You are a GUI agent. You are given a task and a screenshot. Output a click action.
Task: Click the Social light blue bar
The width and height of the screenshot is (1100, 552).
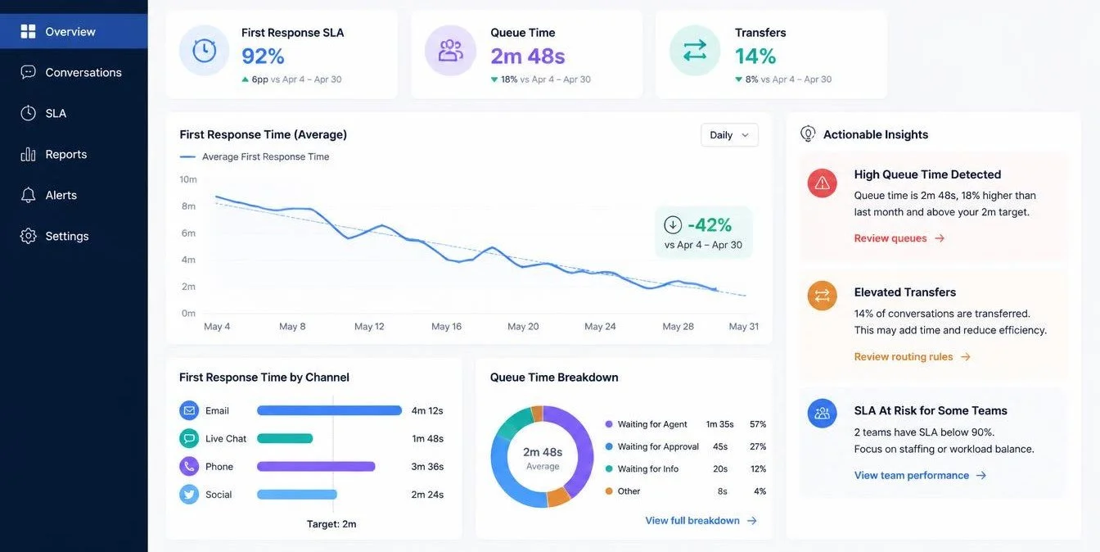click(x=297, y=494)
